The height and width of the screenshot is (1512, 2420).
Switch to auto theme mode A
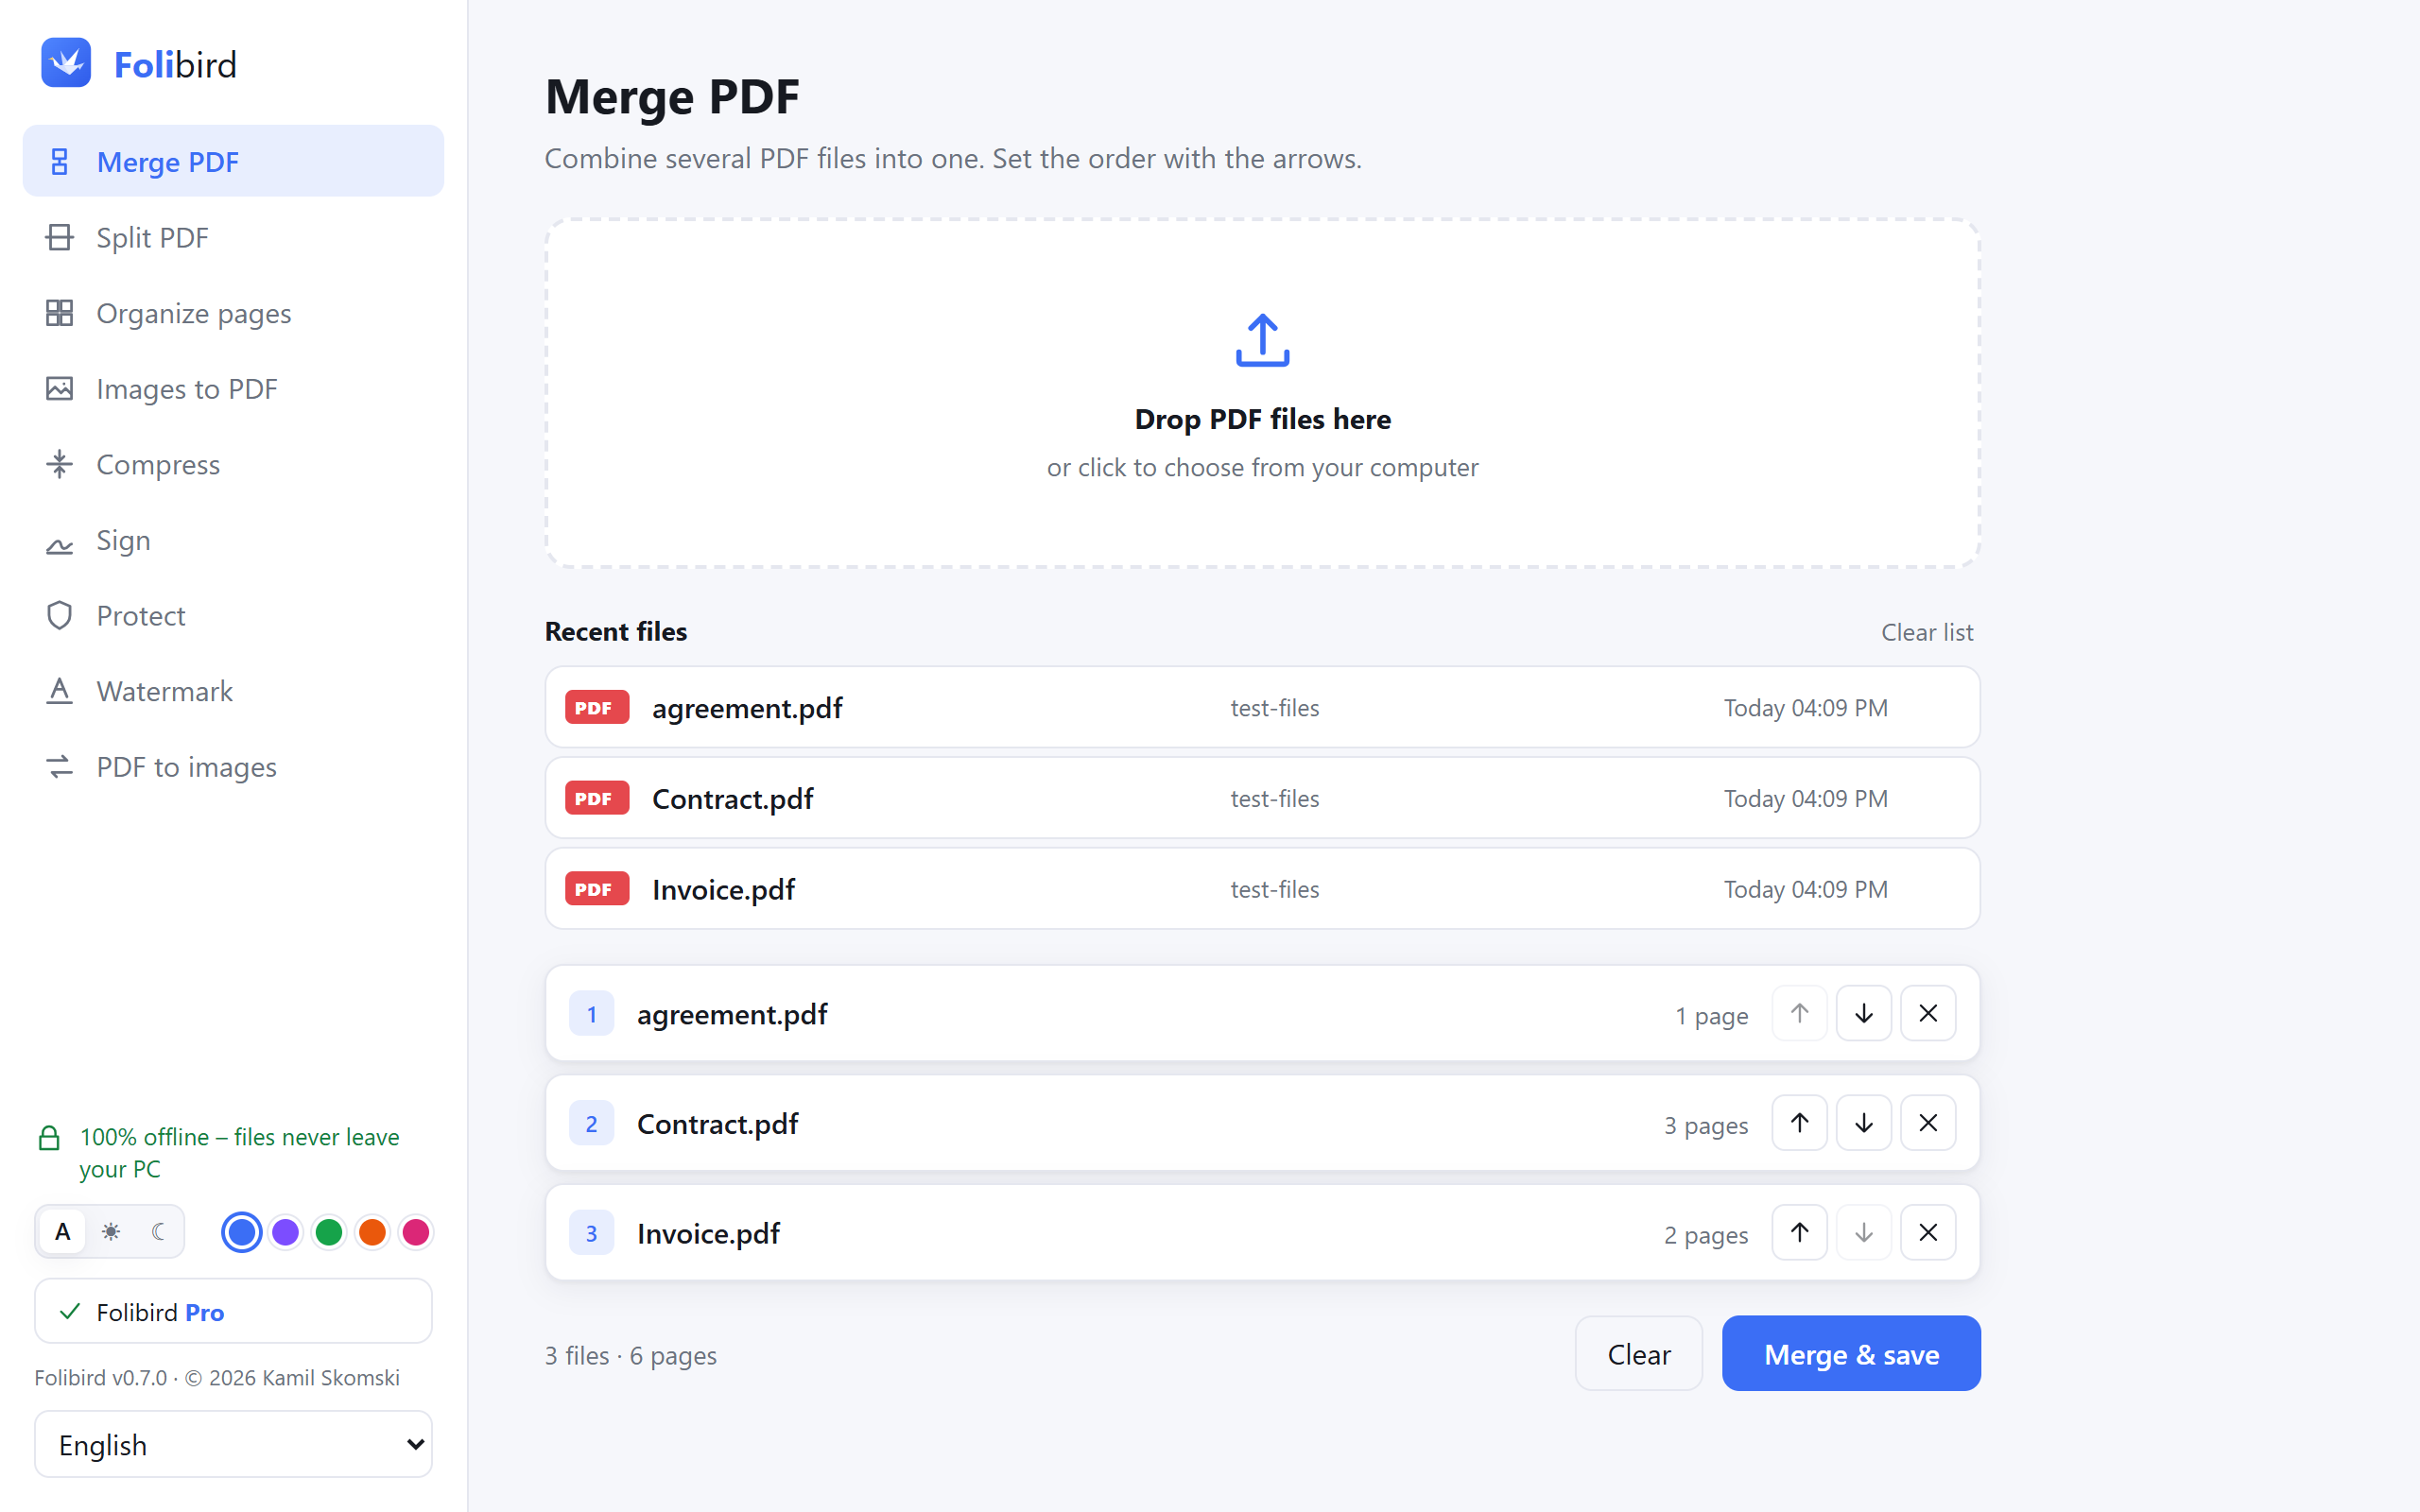pyautogui.click(x=62, y=1232)
